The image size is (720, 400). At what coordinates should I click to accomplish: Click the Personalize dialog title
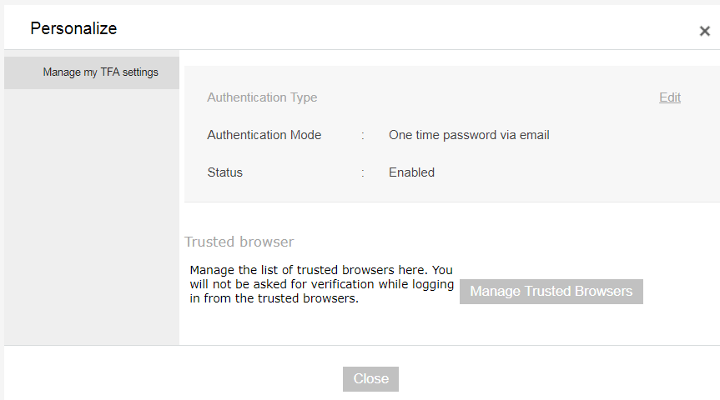tap(73, 28)
